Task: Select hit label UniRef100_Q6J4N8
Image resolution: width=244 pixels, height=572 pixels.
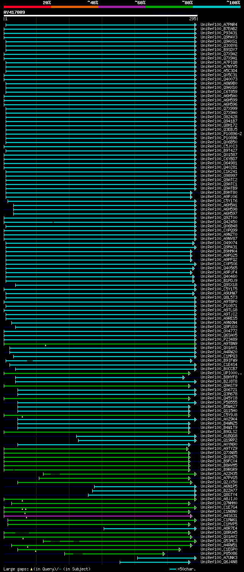Action: pos(219,562)
